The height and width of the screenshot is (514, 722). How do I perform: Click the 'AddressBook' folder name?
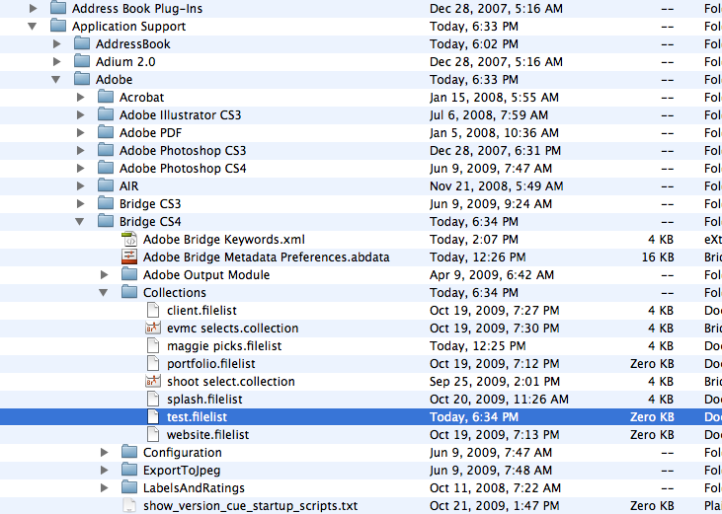[x=133, y=44]
